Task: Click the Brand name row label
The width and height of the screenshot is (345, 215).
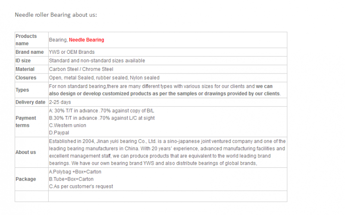Action: point(29,52)
